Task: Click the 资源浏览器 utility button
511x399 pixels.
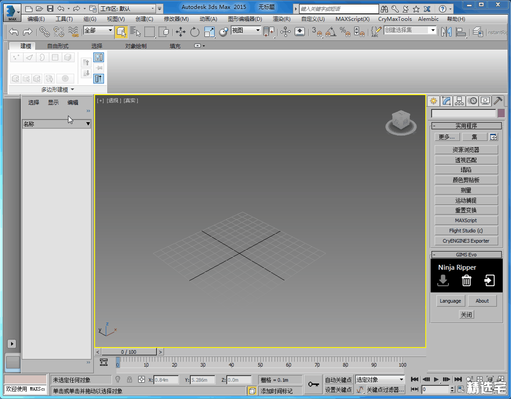Action: click(x=466, y=150)
